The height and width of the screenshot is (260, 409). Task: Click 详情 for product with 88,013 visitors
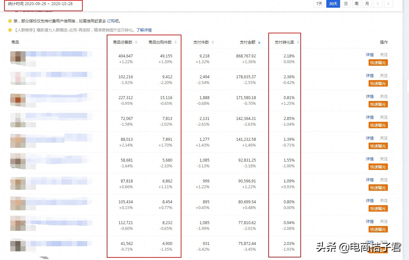pyautogui.click(x=370, y=138)
